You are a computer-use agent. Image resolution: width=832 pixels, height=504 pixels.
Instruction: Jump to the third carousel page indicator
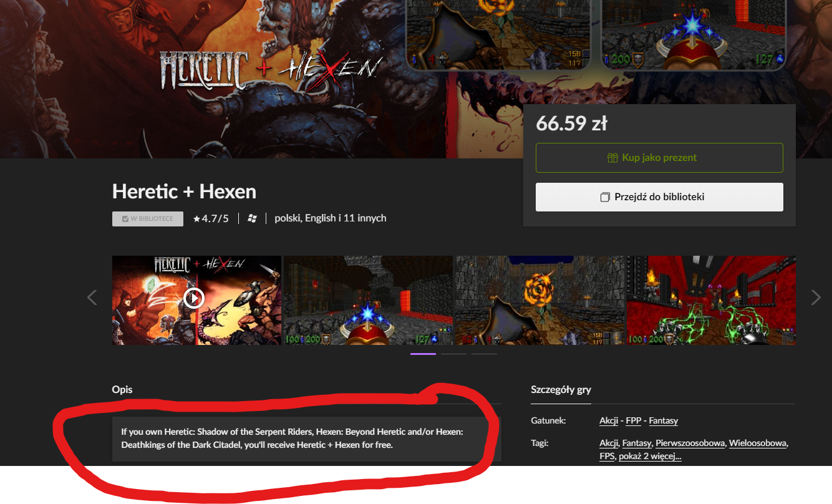484,354
